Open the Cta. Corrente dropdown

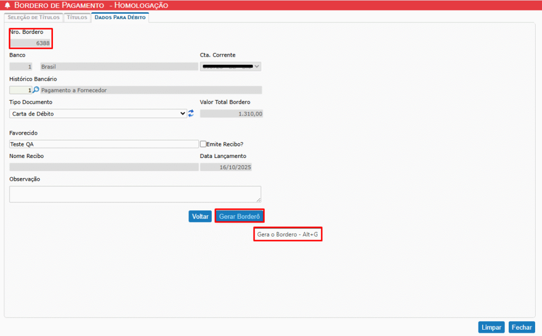click(230, 67)
